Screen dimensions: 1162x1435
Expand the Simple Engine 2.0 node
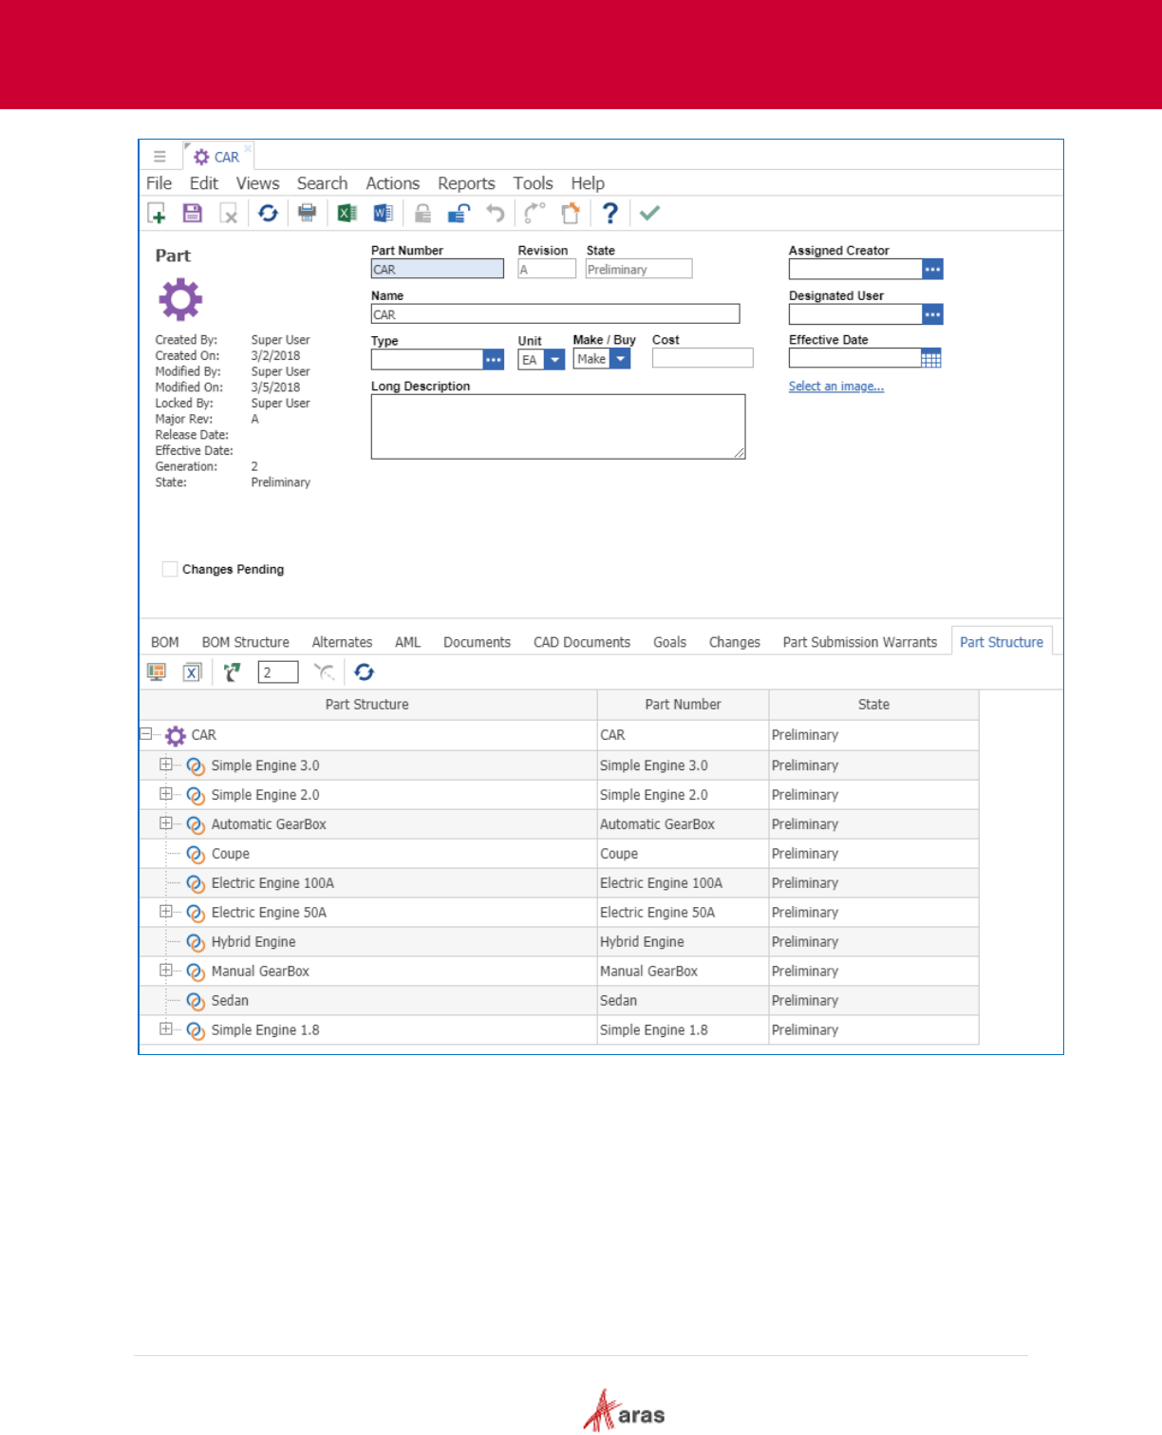coord(166,794)
